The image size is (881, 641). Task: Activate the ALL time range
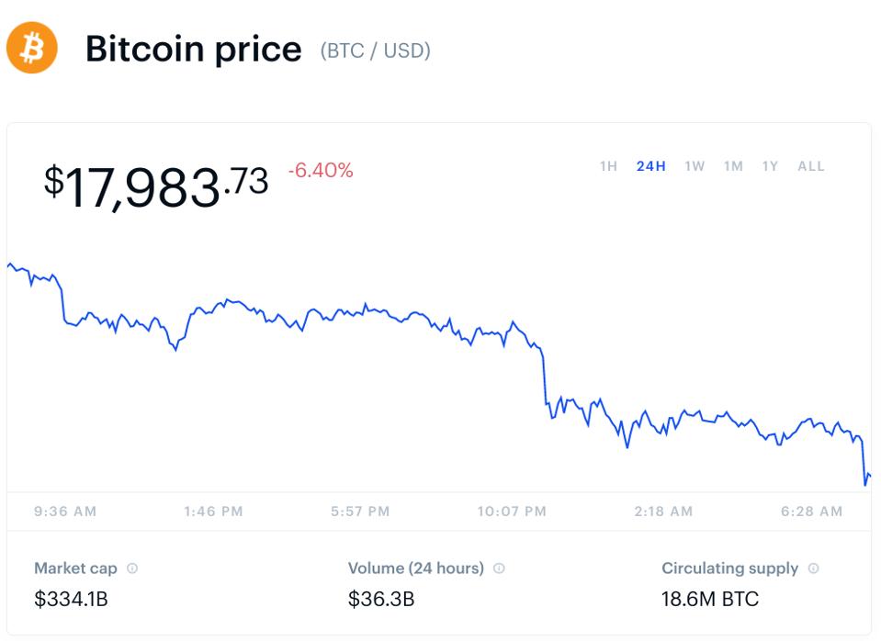811,166
